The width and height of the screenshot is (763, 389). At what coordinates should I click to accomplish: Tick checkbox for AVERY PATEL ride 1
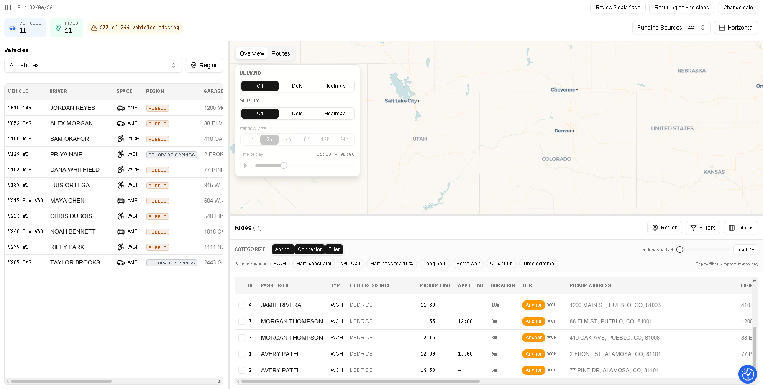point(242,354)
